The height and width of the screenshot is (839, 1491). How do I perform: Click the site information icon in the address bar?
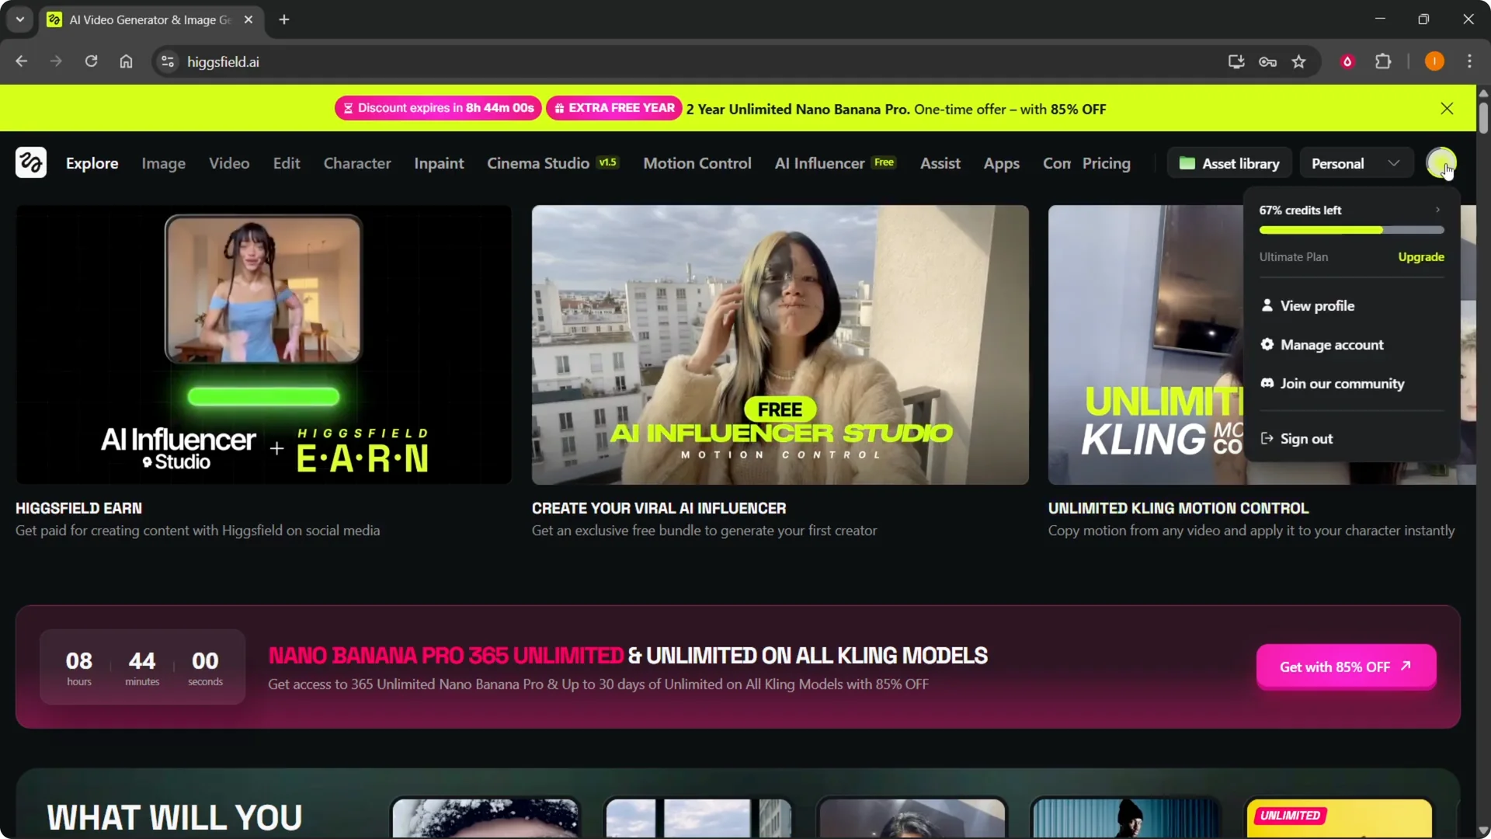(x=167, y=61)
